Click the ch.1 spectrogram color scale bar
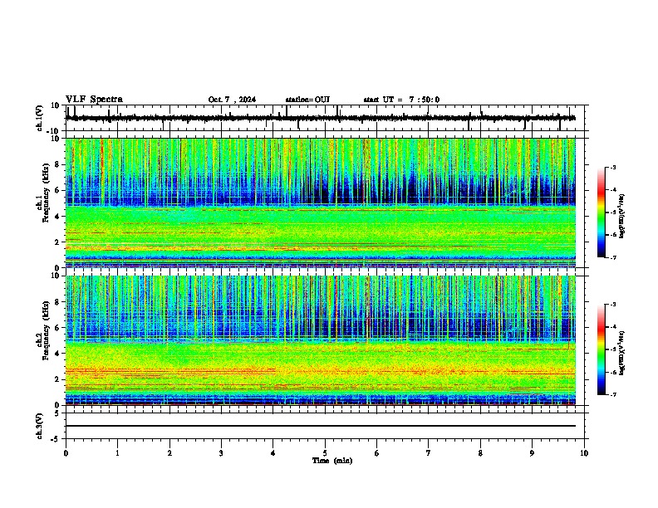658x508 pixels. click(601, 212)
